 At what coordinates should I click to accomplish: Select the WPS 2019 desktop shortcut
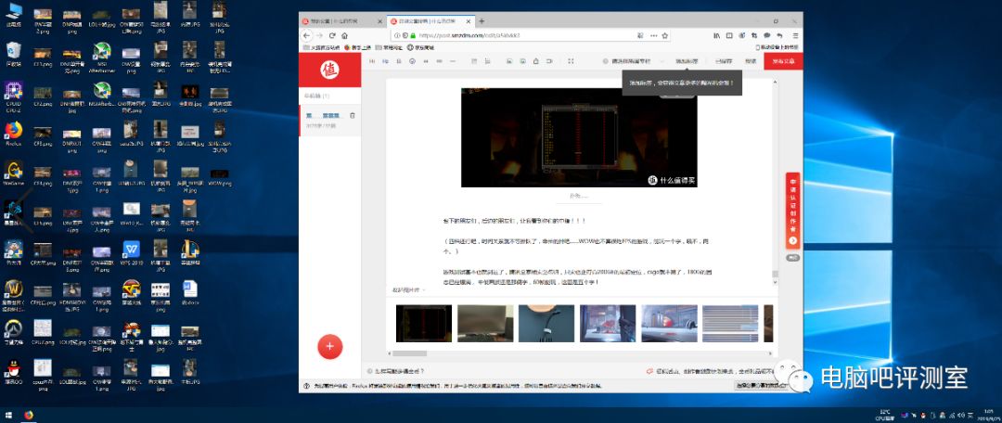point(131,253)
